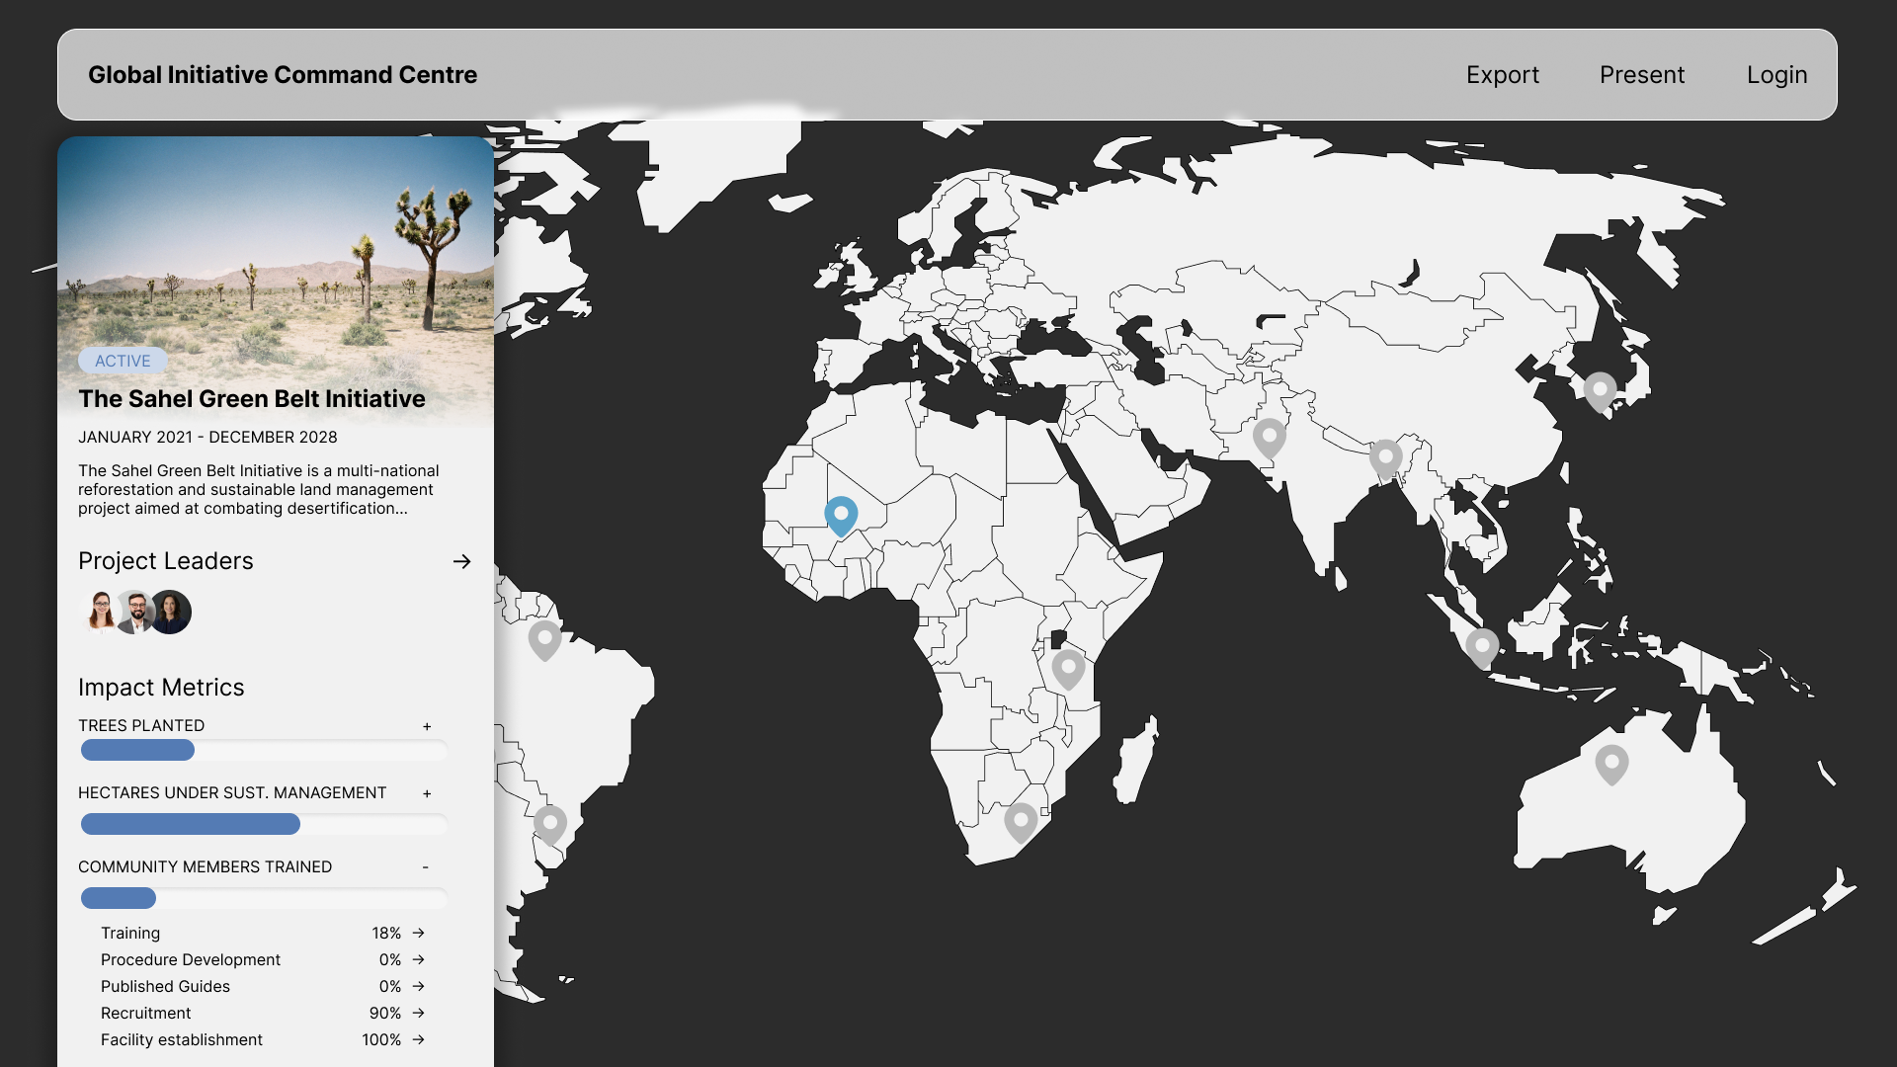1897x1067 pixels.
Task: Expand the Trees Planted metric
Action: point(427,726)
